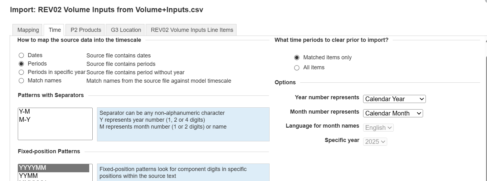
Task: Open the G3 Location tab
Action: click(x=126, y=30)
